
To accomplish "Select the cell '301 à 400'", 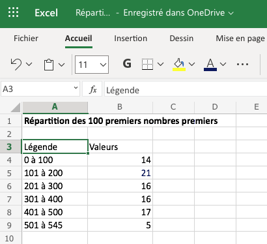I will [x=55, y=199].
